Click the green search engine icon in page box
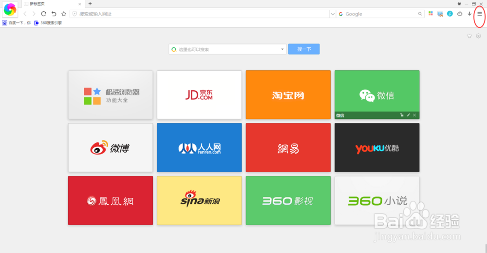Viewport: 487px width, 253px height. tap(174, 49)
